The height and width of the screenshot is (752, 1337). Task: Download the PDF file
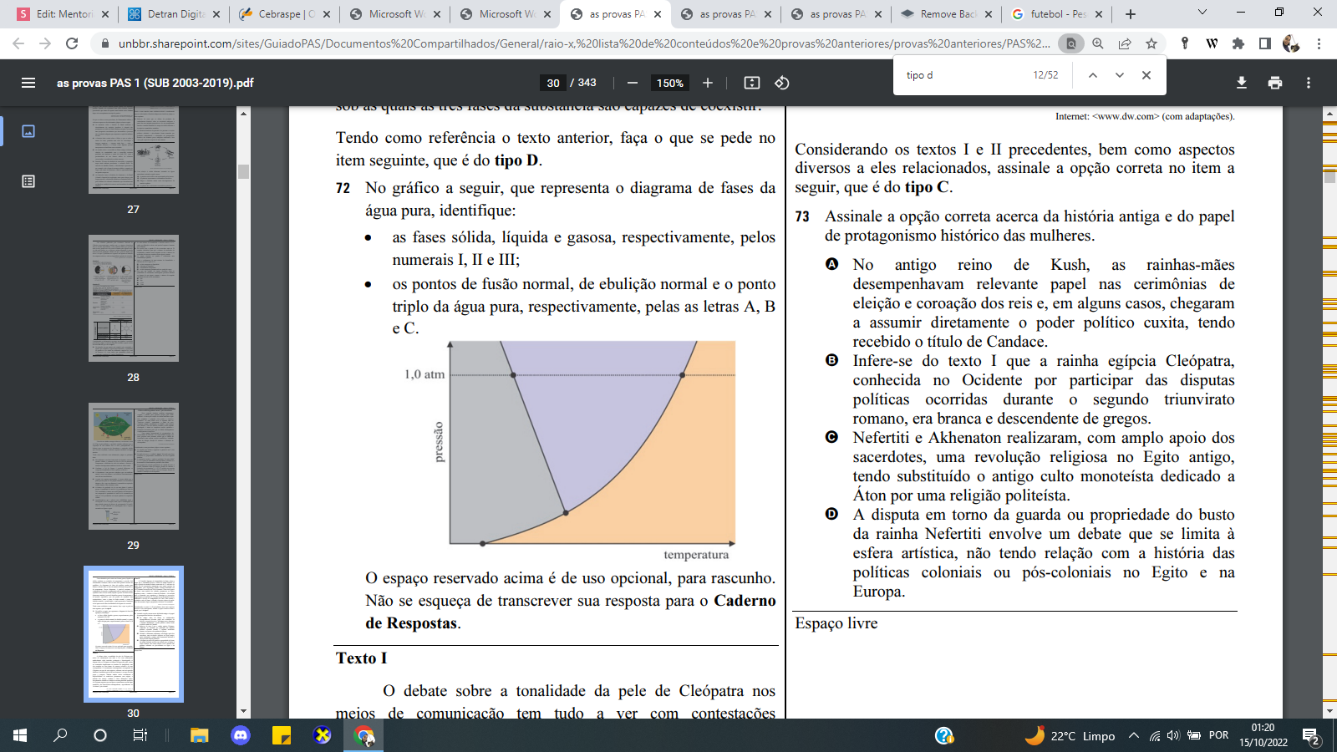coord(1242,83)
